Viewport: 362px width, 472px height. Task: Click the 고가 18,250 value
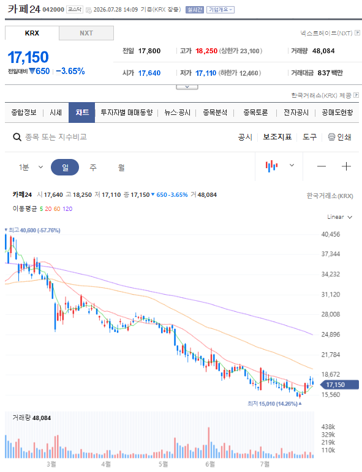(206, 51)
